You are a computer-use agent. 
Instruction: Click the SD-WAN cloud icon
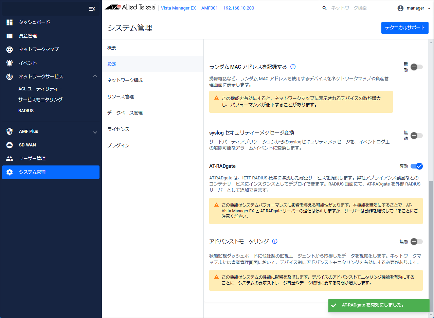tap(10, 145)
